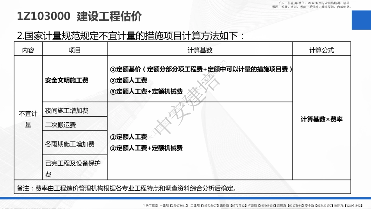Click the "③定额人工费+定额机械费" line
371x209 pixels.
point(146,91)
